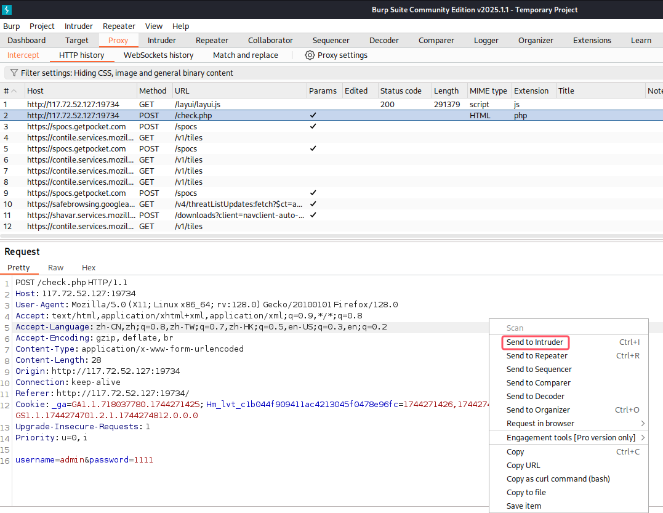The image size is (663, 513).
Task: Sort by the Method column header
Action: point(154,91)
